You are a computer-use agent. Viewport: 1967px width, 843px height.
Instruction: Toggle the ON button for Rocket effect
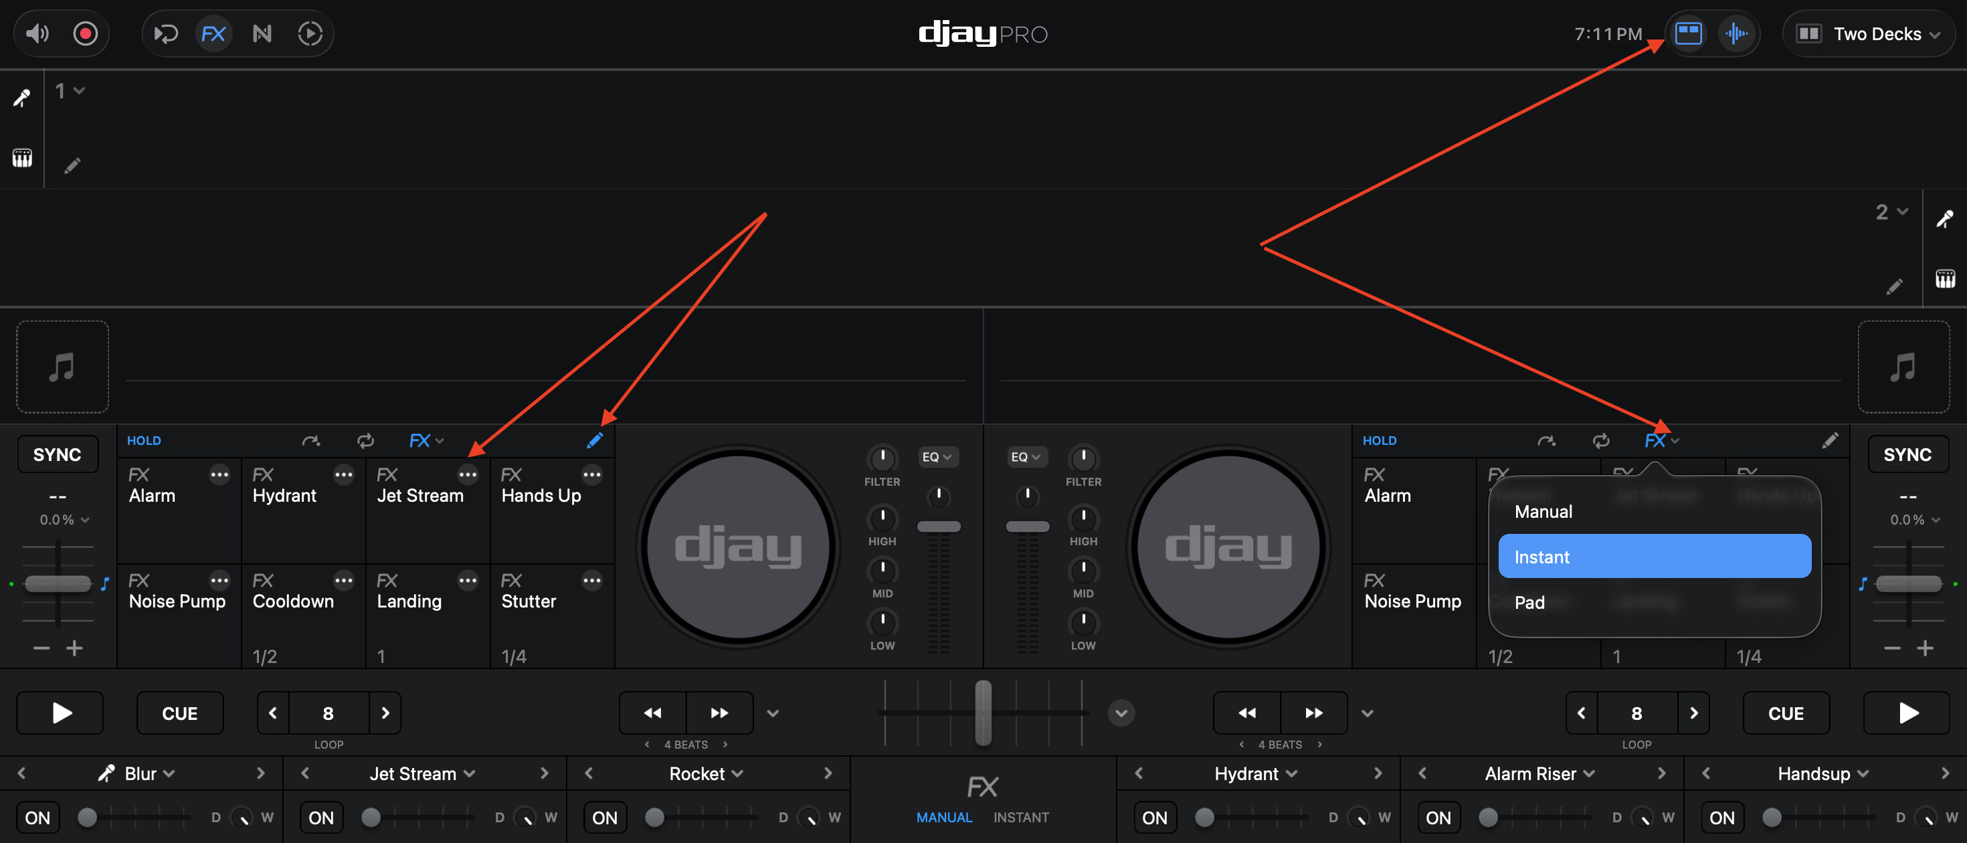[604, 817]
